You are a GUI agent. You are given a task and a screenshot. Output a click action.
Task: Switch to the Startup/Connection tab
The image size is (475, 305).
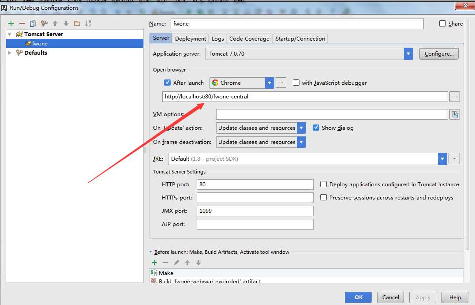click(300, 38)
